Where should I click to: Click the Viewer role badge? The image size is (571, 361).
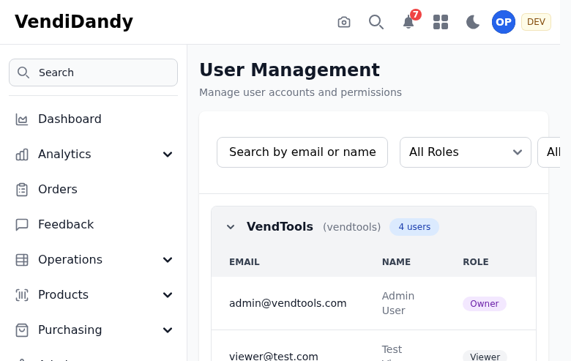485,357
